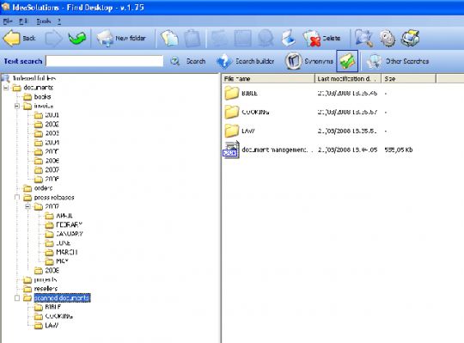Screen dimensions: 464x343
Task: Collapse the scanned documents node
Action: [x=17, y=298]
